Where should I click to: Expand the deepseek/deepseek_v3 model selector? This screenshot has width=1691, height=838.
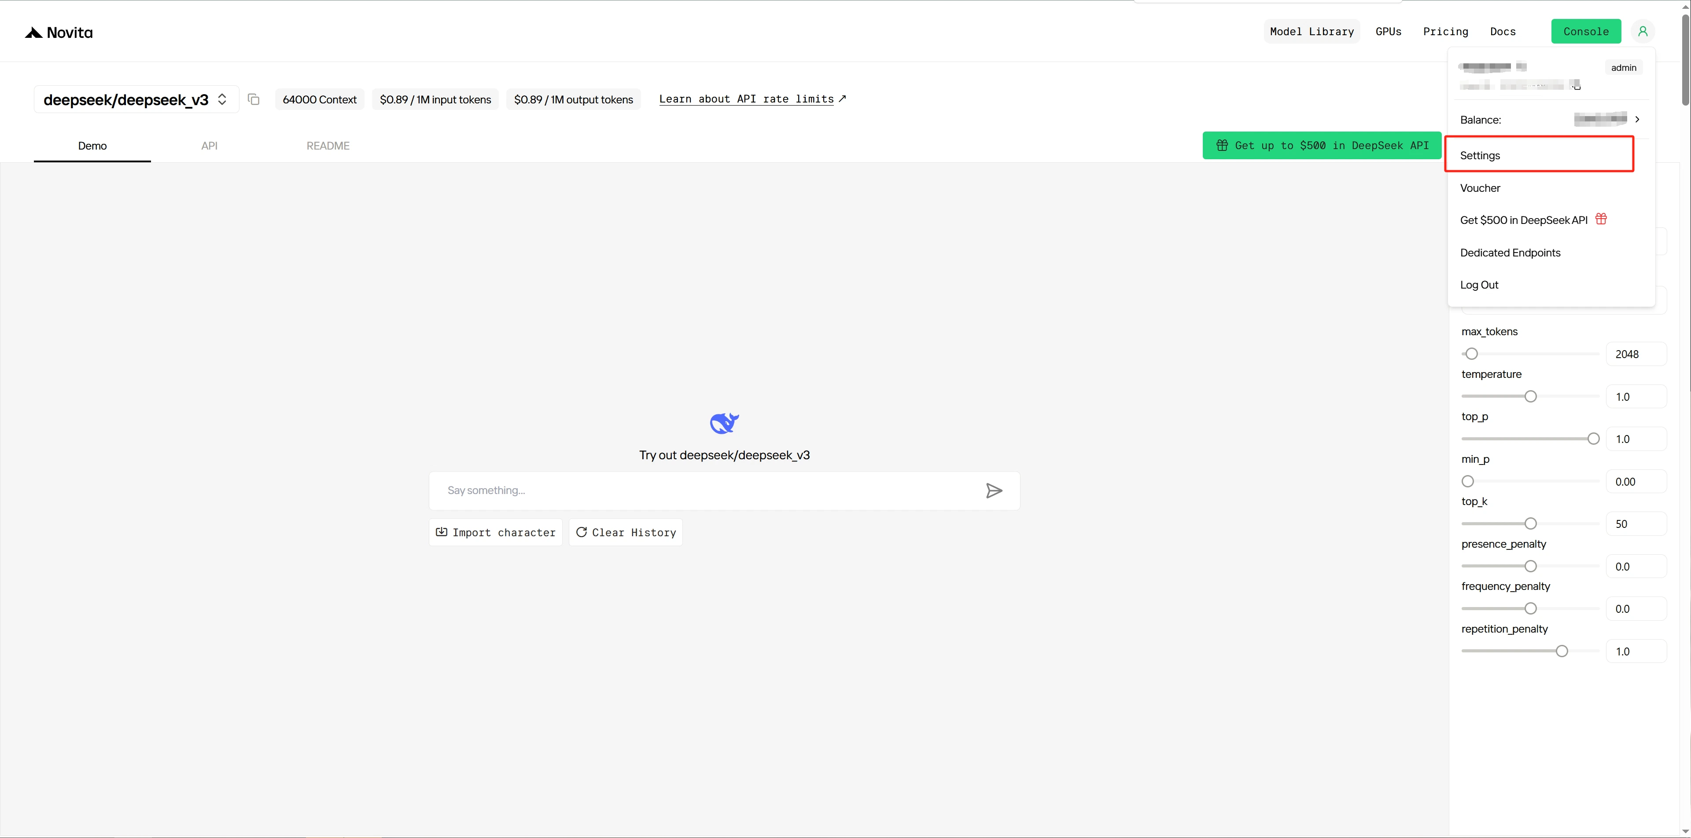[136, 100]
